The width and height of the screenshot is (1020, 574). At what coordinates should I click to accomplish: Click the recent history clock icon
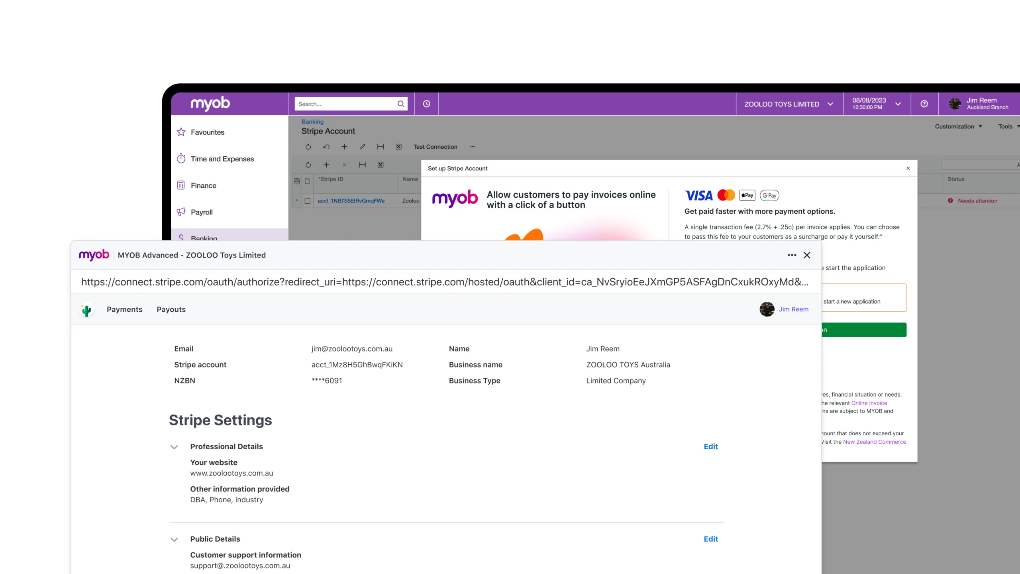coord(426,104)
